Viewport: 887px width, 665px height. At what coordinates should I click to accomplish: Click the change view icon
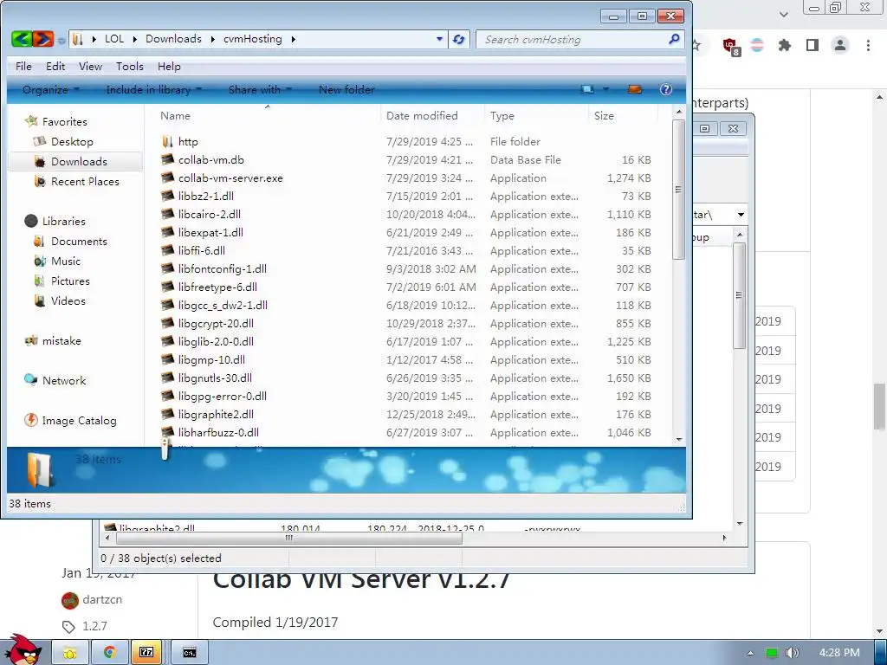click(588, 89)
